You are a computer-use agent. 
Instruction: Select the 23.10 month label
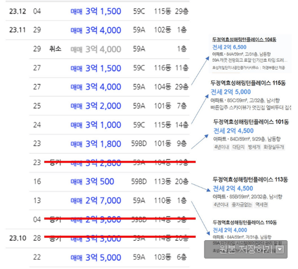point(17,238)
